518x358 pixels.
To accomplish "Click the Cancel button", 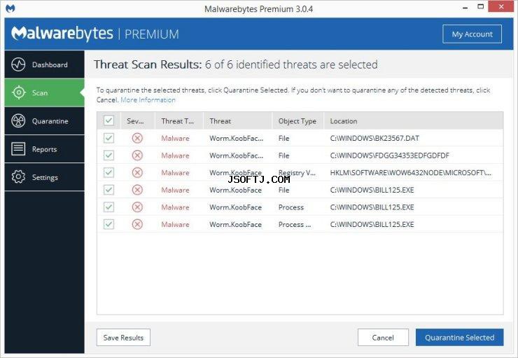I will (x=383, y=338).
